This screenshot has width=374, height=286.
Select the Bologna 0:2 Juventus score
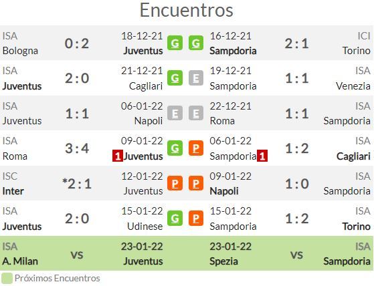pyautogui.click(x=77, y=43)
